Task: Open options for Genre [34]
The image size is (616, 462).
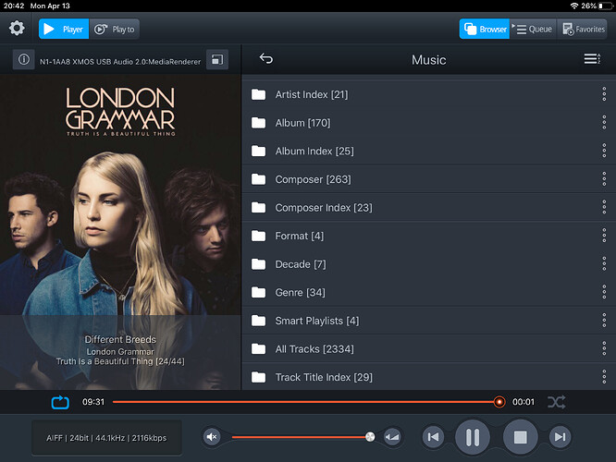Action: (604, 293)
